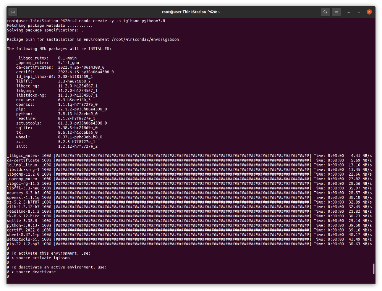Open the terminal search
Image resolution: width=382 pixels, height=291 pixels.
coord(325,12)
